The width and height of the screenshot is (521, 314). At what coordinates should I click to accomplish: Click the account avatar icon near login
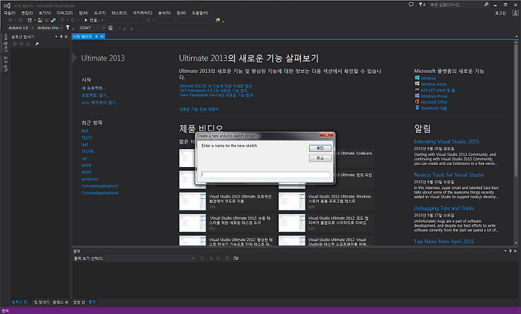coord(515,13)
